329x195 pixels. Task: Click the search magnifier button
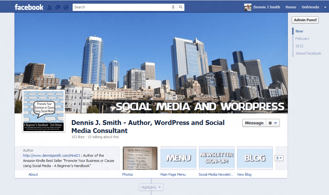[181, 7]
